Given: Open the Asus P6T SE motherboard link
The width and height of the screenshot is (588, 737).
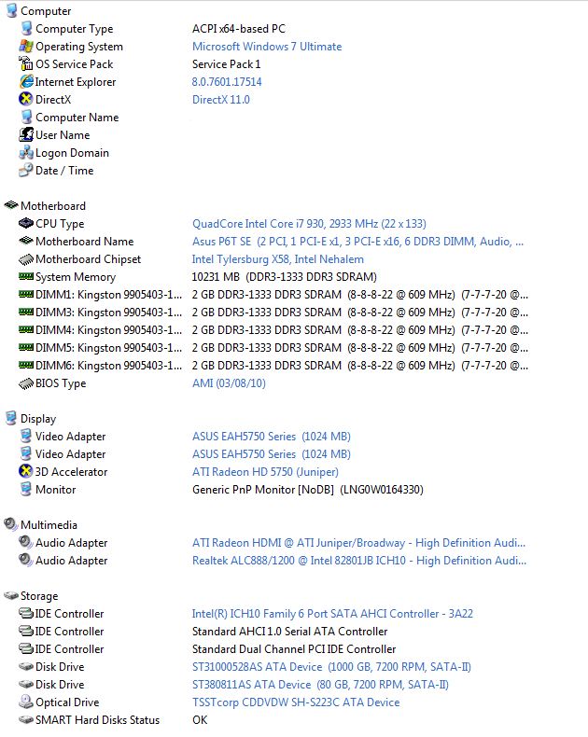Looking at the screenshot, I should (x=357, y=242).
